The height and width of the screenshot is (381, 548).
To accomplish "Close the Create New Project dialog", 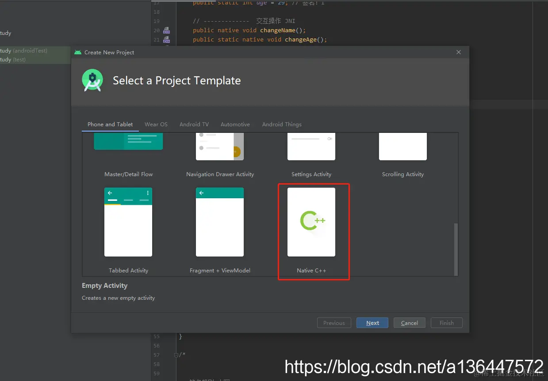I will point(459,52).
